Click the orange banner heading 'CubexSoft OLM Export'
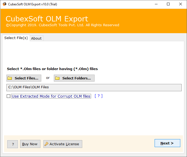This screenshot has height=157, width=187. coord(47,19)
